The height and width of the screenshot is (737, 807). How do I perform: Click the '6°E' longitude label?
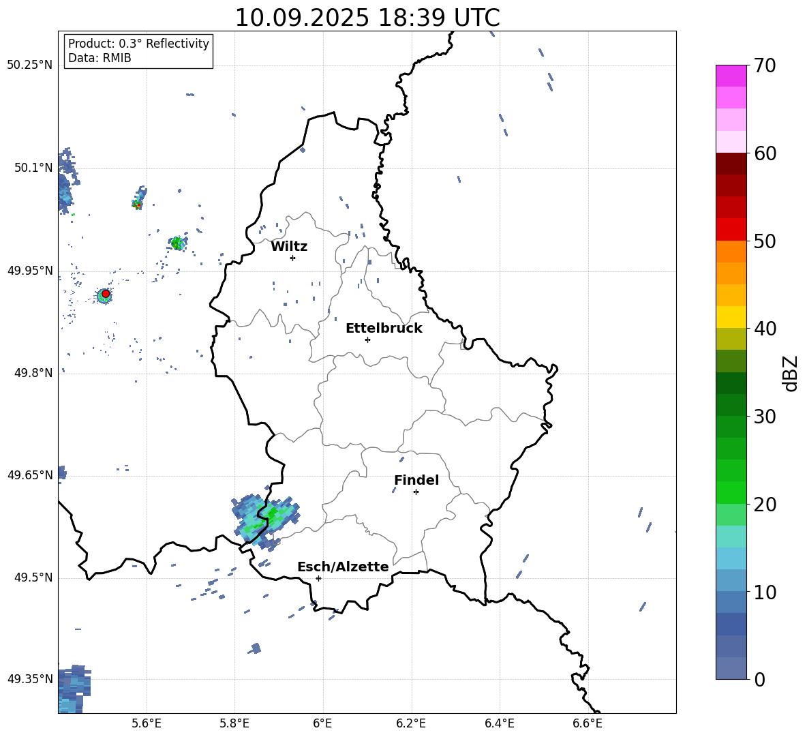tap(322, 723)
